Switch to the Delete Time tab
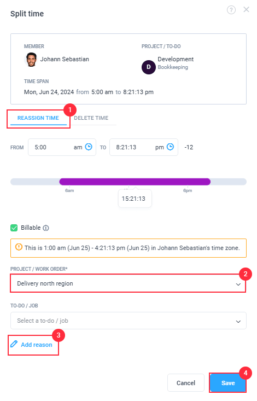The image size is (257, 401). (91, 118)
